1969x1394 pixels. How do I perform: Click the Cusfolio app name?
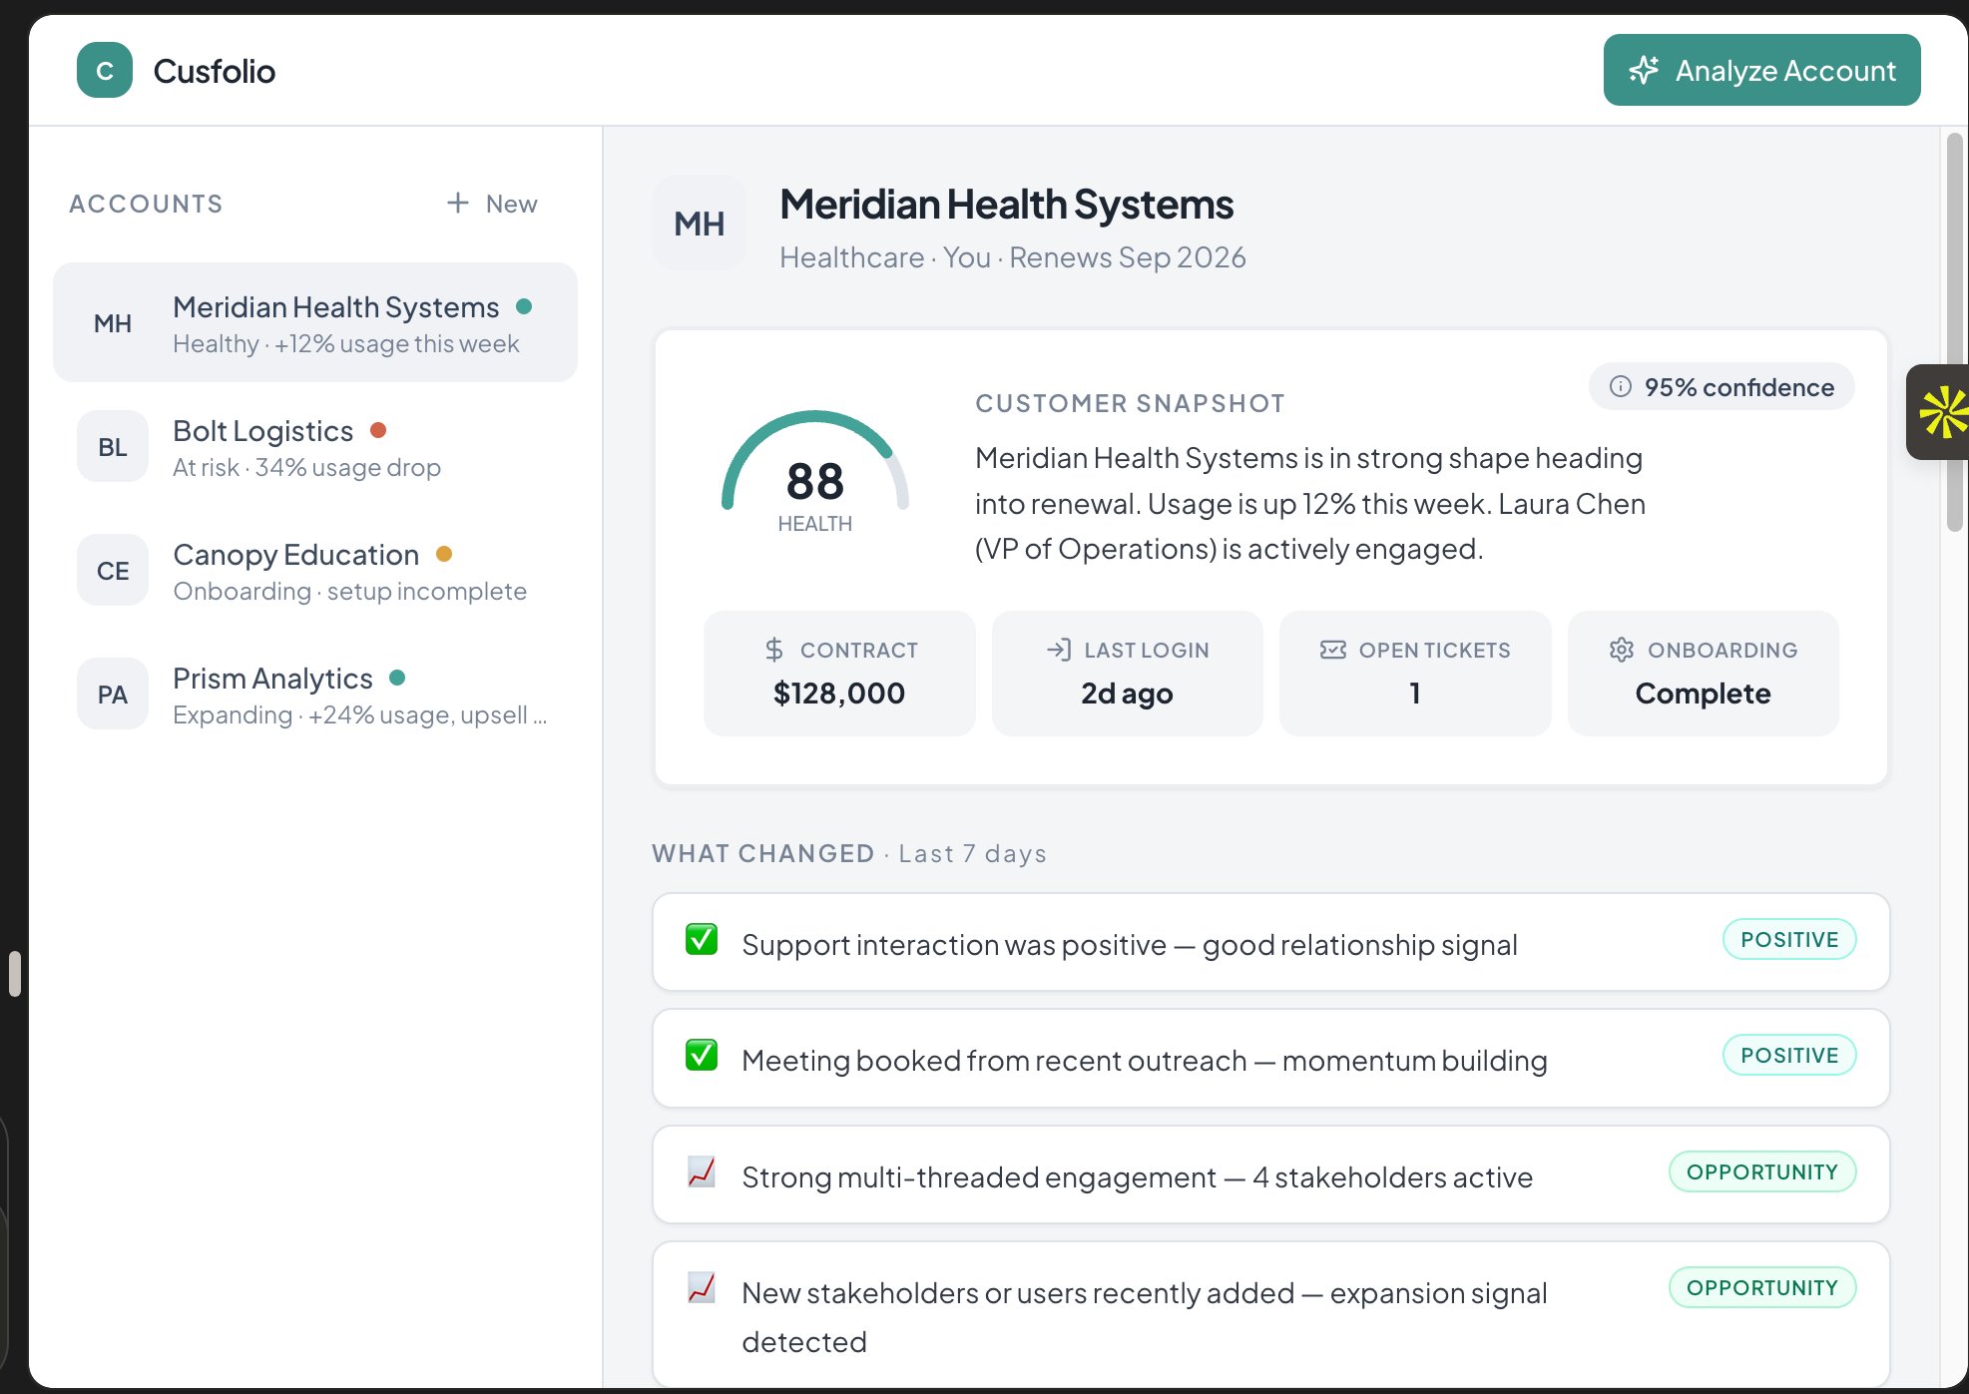click(215, 71)
